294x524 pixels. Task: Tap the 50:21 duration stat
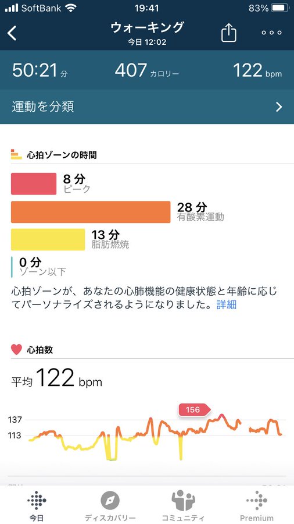(40, 71)
